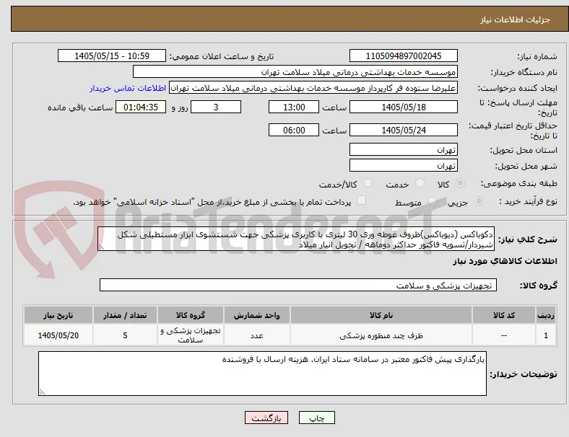569x437 pixels.
Task: Click the resize handle of description text area
Action: [101, 247]
